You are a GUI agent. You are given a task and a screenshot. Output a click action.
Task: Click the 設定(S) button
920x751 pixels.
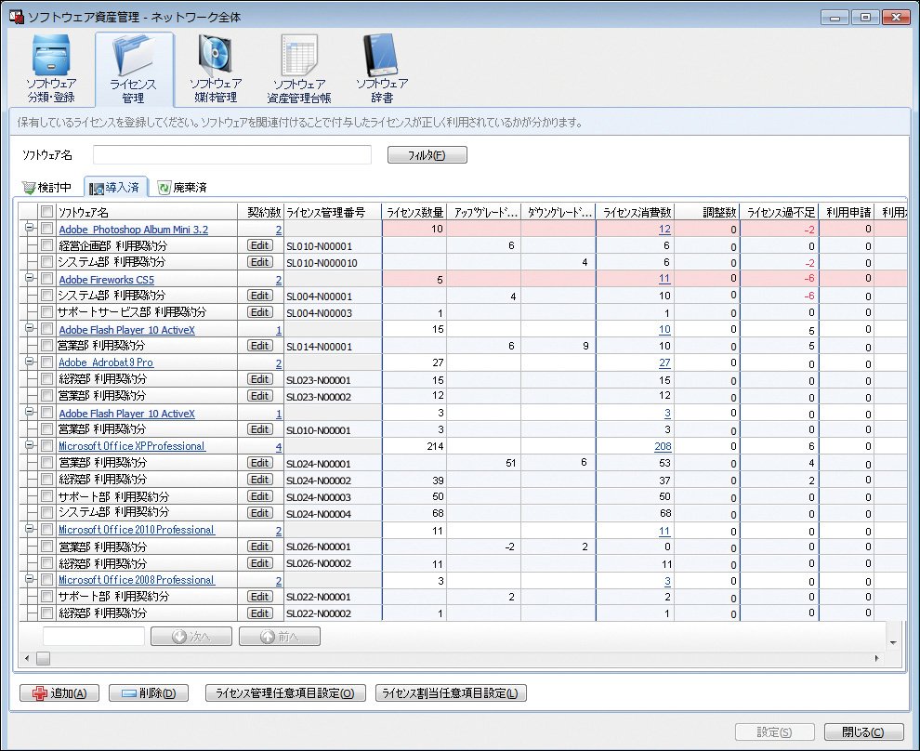pyautogui.click(x=774, y=731)
